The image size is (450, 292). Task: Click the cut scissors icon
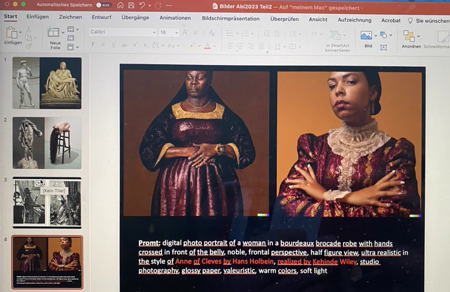click(28, 29)
